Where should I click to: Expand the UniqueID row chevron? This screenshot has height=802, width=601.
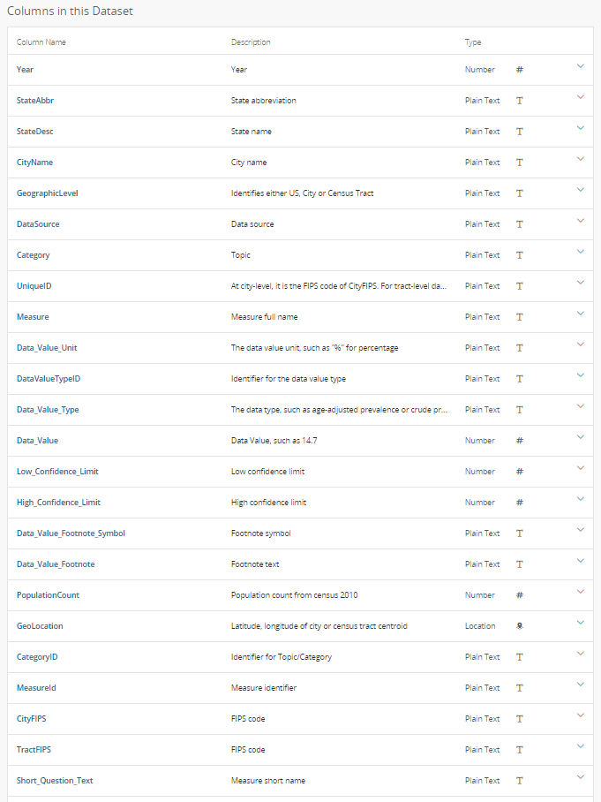tap(580, 283)
